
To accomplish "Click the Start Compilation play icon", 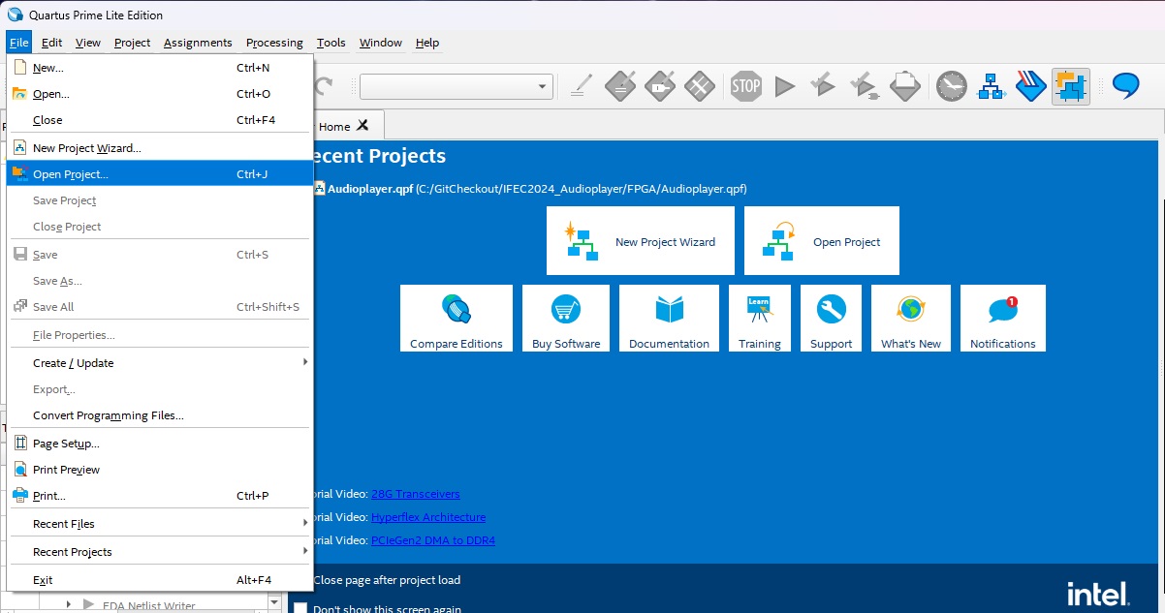I will (785, 86).
